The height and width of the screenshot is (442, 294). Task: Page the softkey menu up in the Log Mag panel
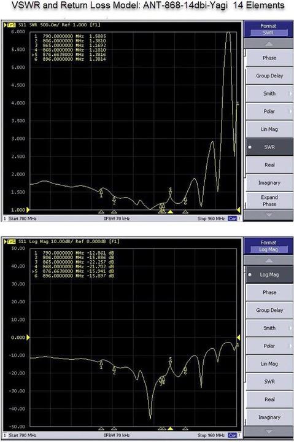tap(269, 260)
